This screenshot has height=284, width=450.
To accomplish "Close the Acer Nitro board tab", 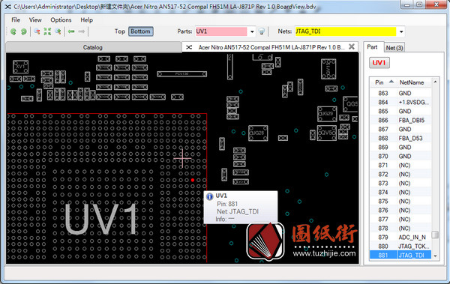I will pyautogui.click(x=352, y=46).
